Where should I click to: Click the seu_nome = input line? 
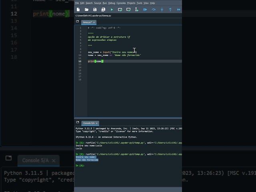click(112, 52)
